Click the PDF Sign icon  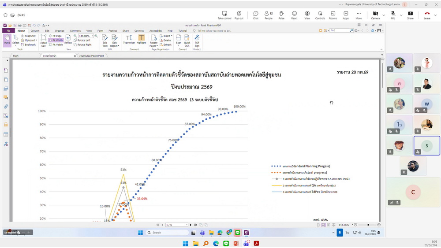tap(197, 41)
